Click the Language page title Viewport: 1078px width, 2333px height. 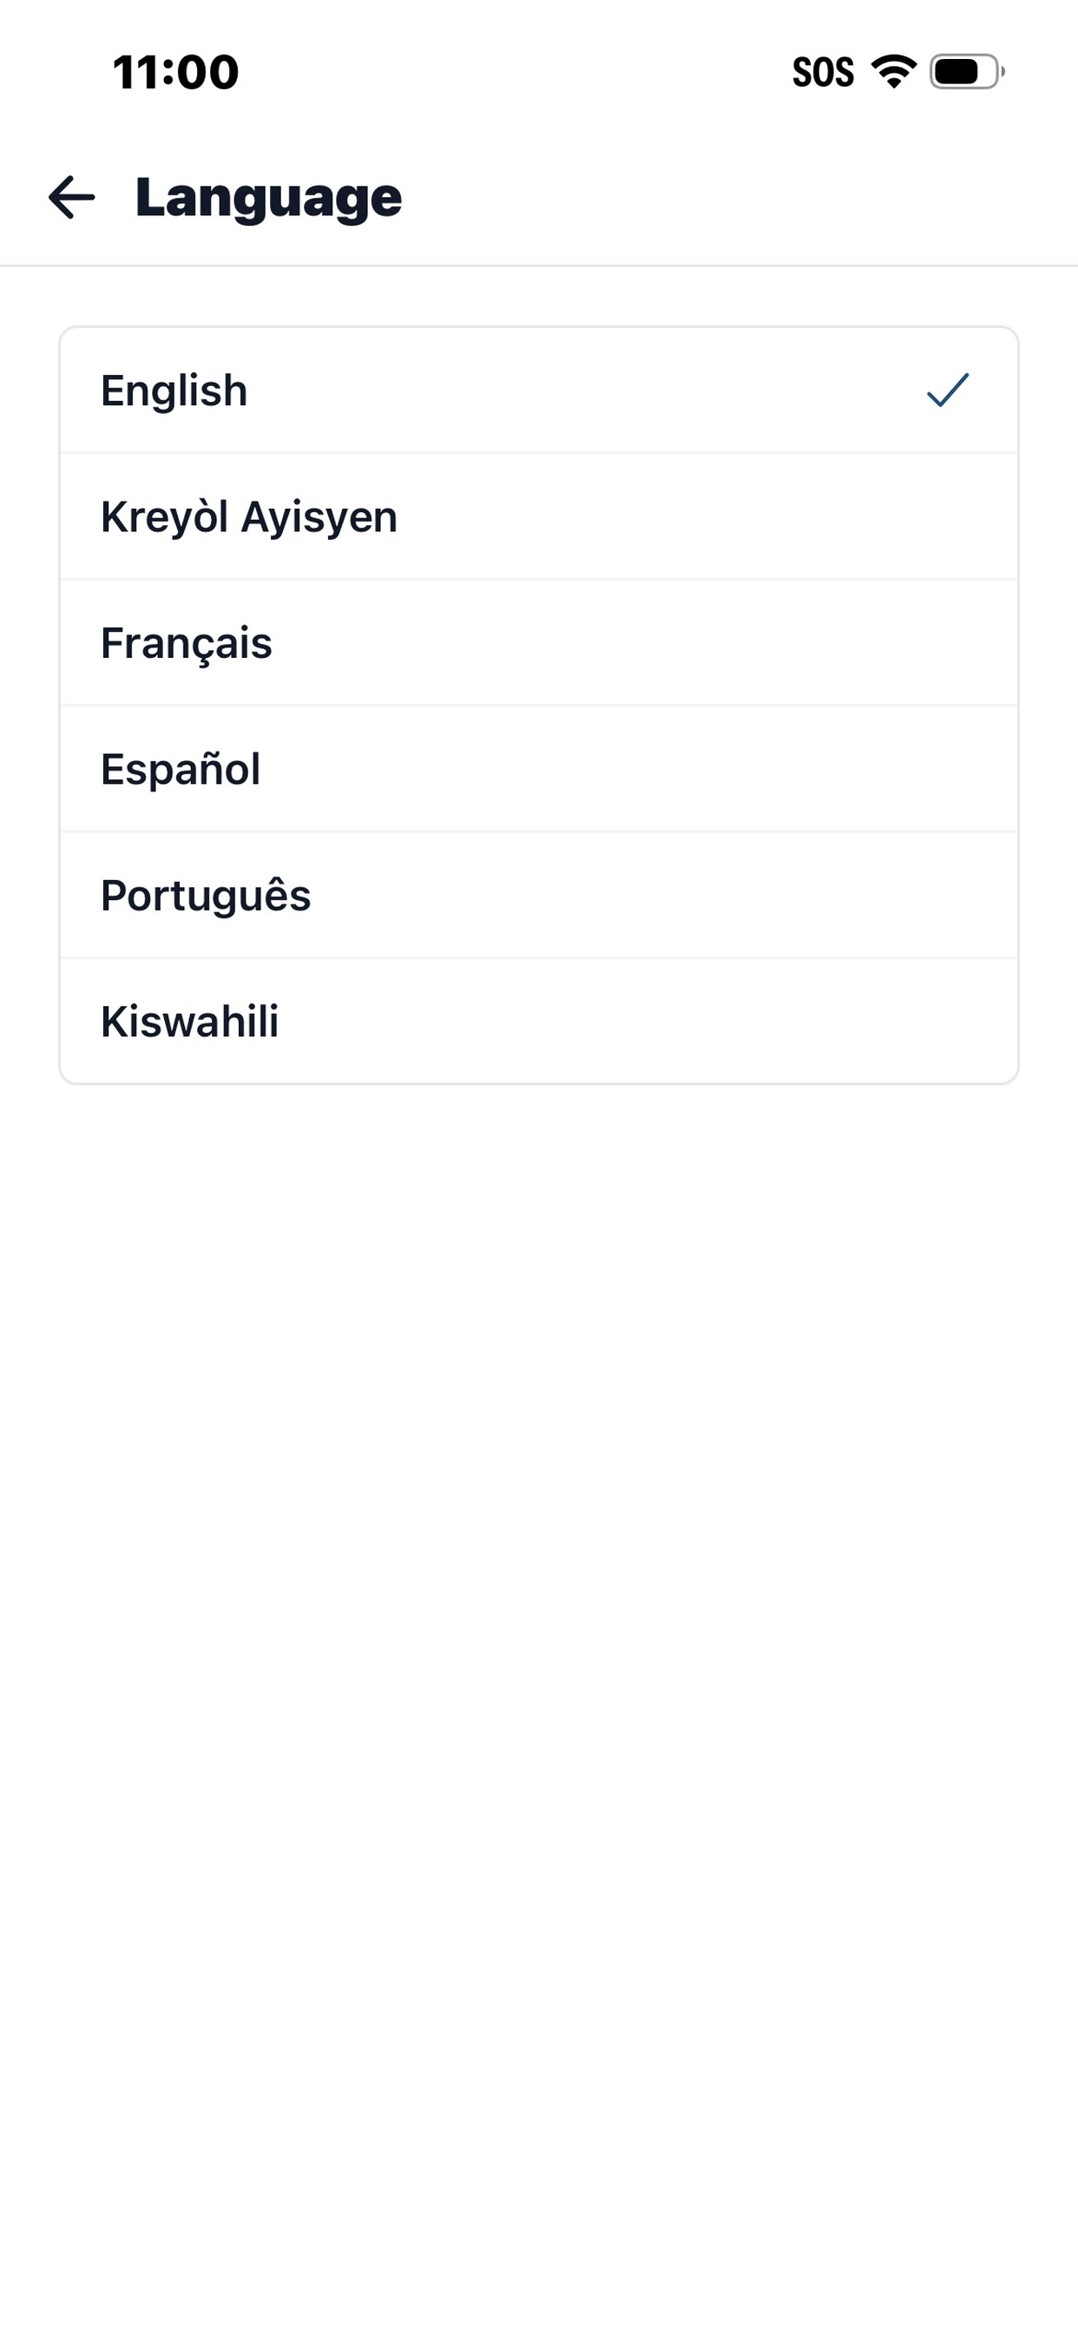tap(268, 199)
